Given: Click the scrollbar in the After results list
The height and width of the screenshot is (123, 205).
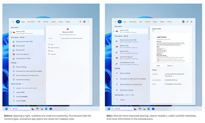Looking at the screenshot, I should point(149,34).
